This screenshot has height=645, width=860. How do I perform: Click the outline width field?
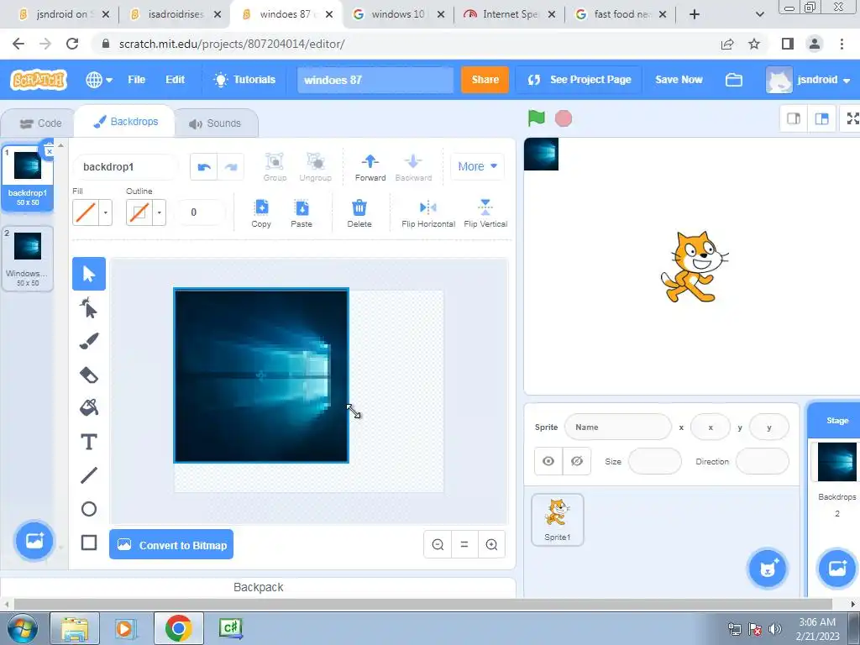200,212
